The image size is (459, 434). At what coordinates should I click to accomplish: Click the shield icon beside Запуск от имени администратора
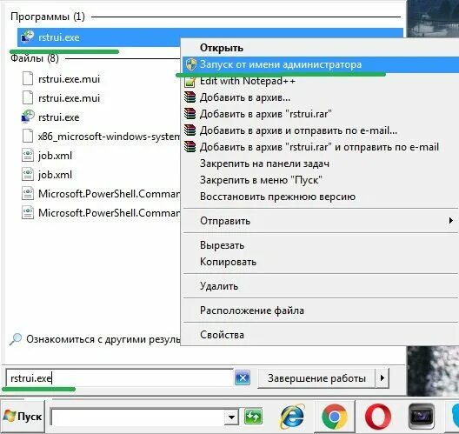click(x=191, y=64)
